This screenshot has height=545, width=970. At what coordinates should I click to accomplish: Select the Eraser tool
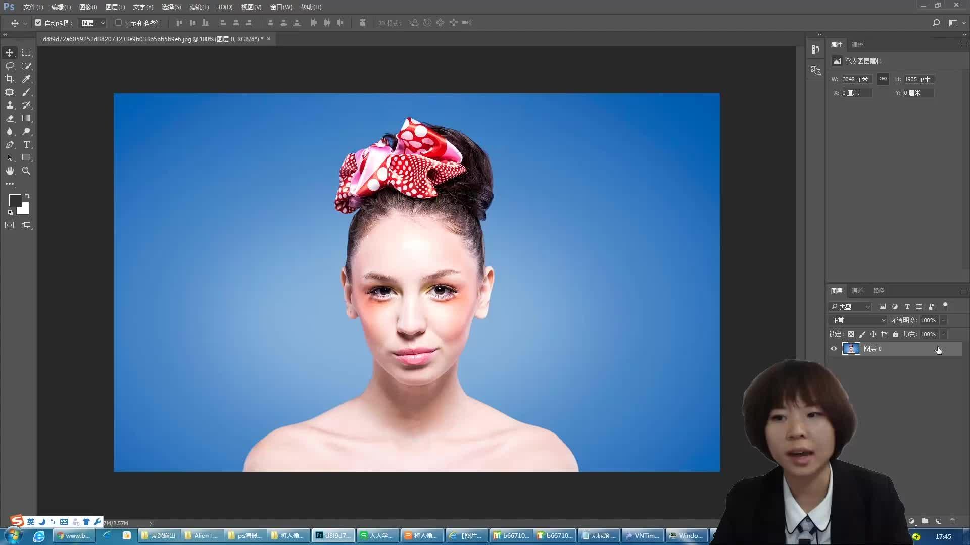[10, 118]
